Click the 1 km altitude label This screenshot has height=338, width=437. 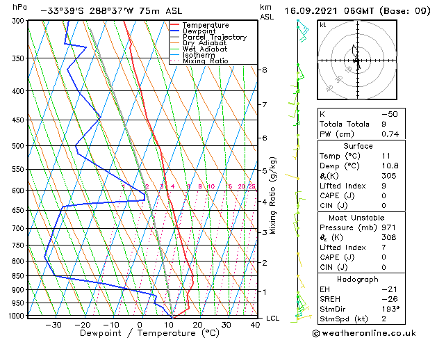click(265, 292)
